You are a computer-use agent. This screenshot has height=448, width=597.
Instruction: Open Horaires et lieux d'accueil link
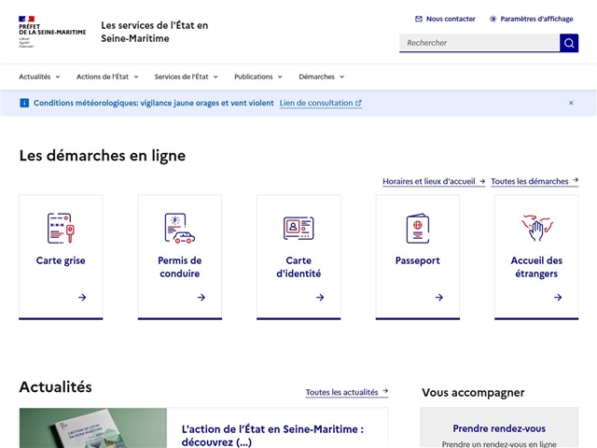click(x=434, y=181)
